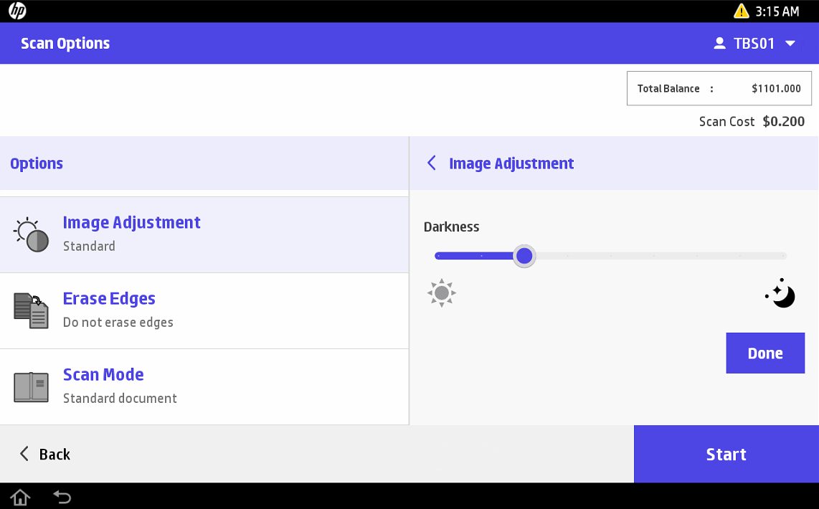Screen dimensions: 819x509
Task: Open the TBS01 user dropdown
Action: [790, 44]
